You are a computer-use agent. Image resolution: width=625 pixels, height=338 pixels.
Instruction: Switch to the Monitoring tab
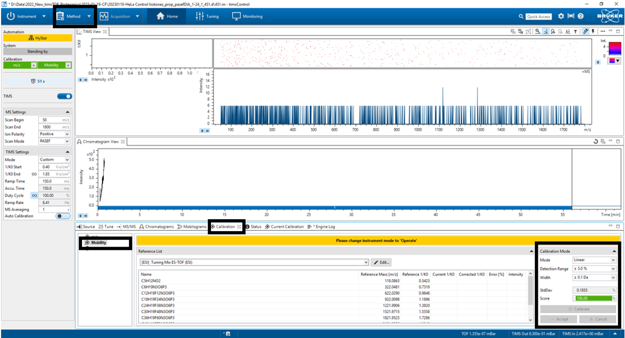pyautogui.click(x=247, y=16)
